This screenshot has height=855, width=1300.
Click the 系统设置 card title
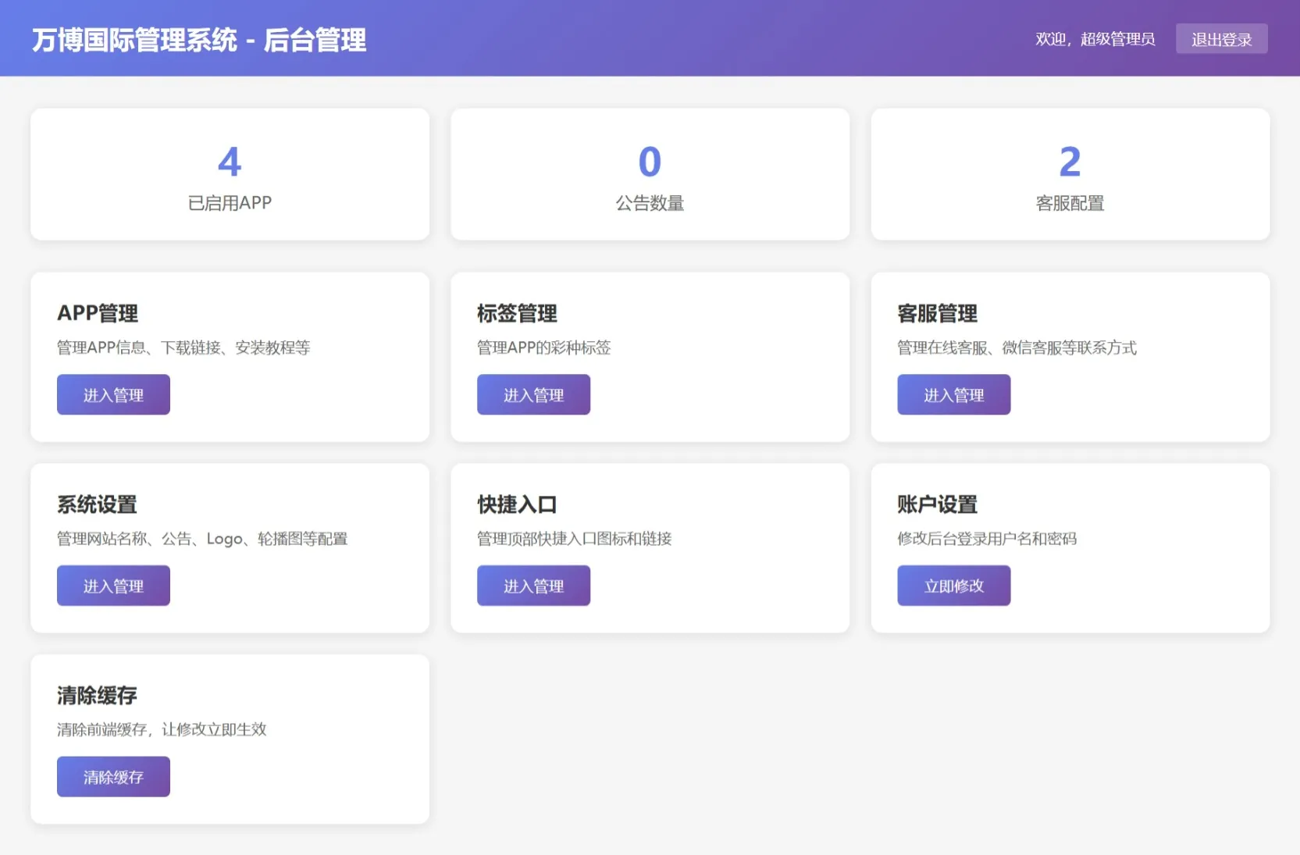97,504
